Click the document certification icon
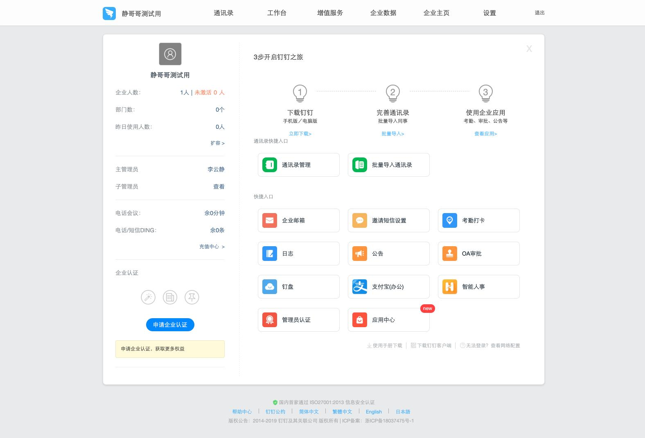Image resolution: width=645 pixels, height=438 pixels. [170, 297]
